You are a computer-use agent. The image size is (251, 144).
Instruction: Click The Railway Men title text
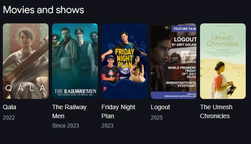tap(69, 111)
